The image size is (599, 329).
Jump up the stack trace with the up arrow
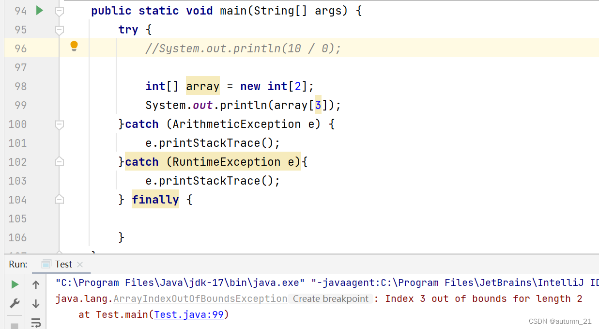click(x=36, y=285)
